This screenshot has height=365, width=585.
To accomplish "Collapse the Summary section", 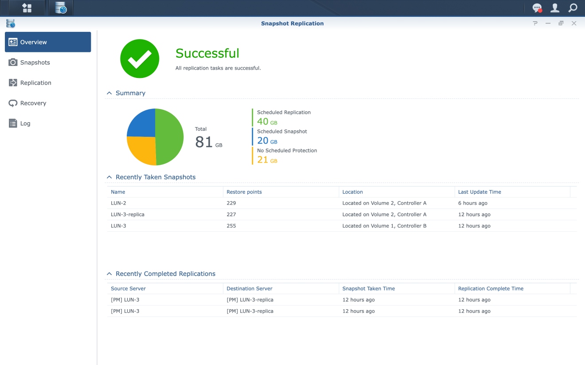I will tap(109, 93).
